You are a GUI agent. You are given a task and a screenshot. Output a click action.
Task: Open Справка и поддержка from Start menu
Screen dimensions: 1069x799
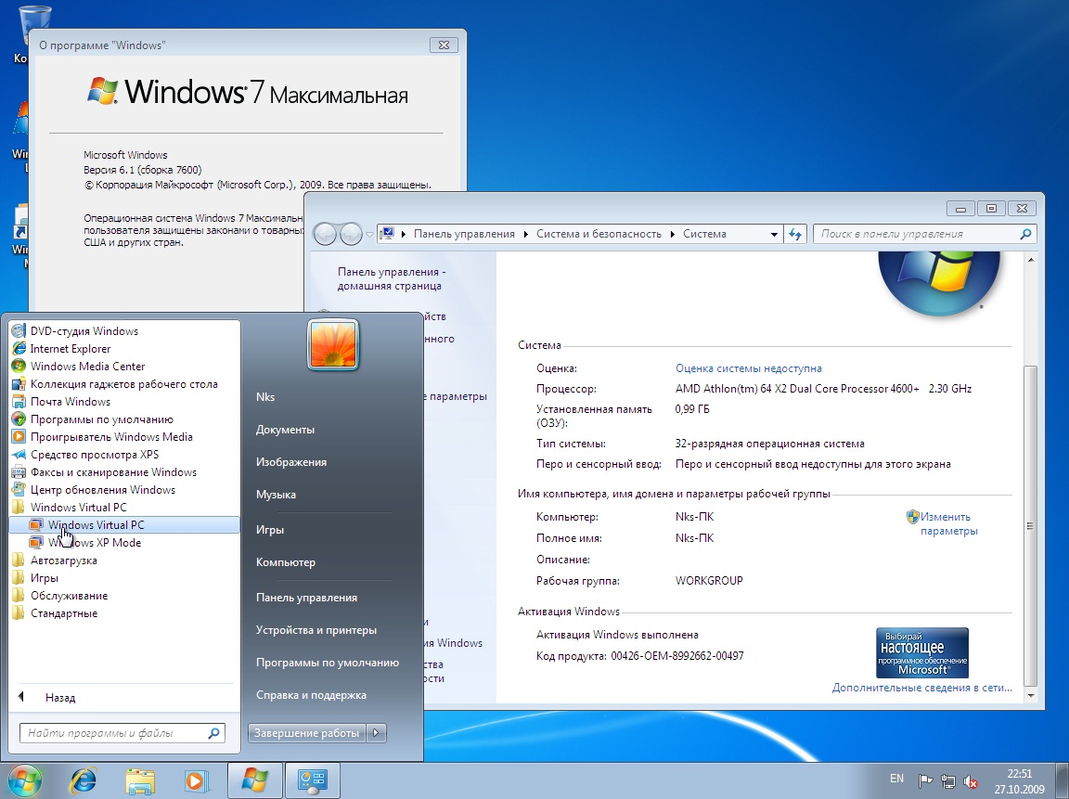pyautogui.click(x=311, y=695)
